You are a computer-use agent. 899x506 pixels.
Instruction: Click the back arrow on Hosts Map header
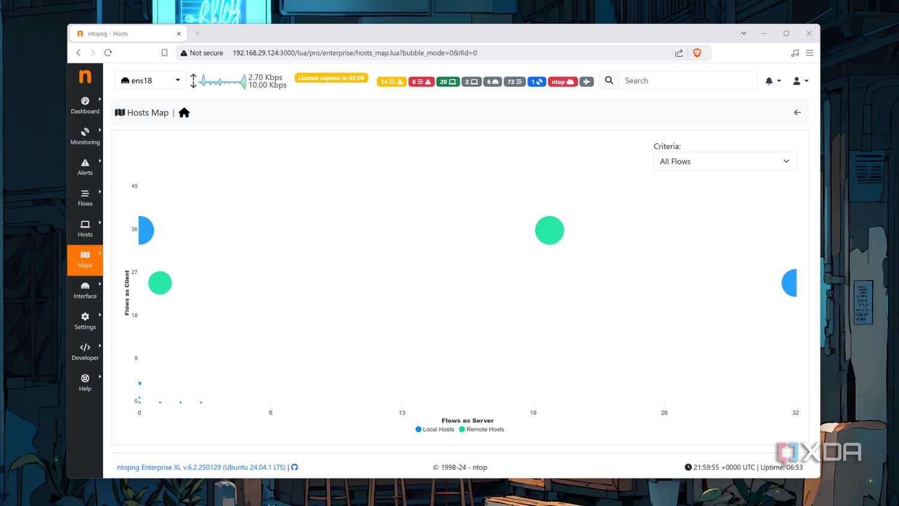[797, 112]
